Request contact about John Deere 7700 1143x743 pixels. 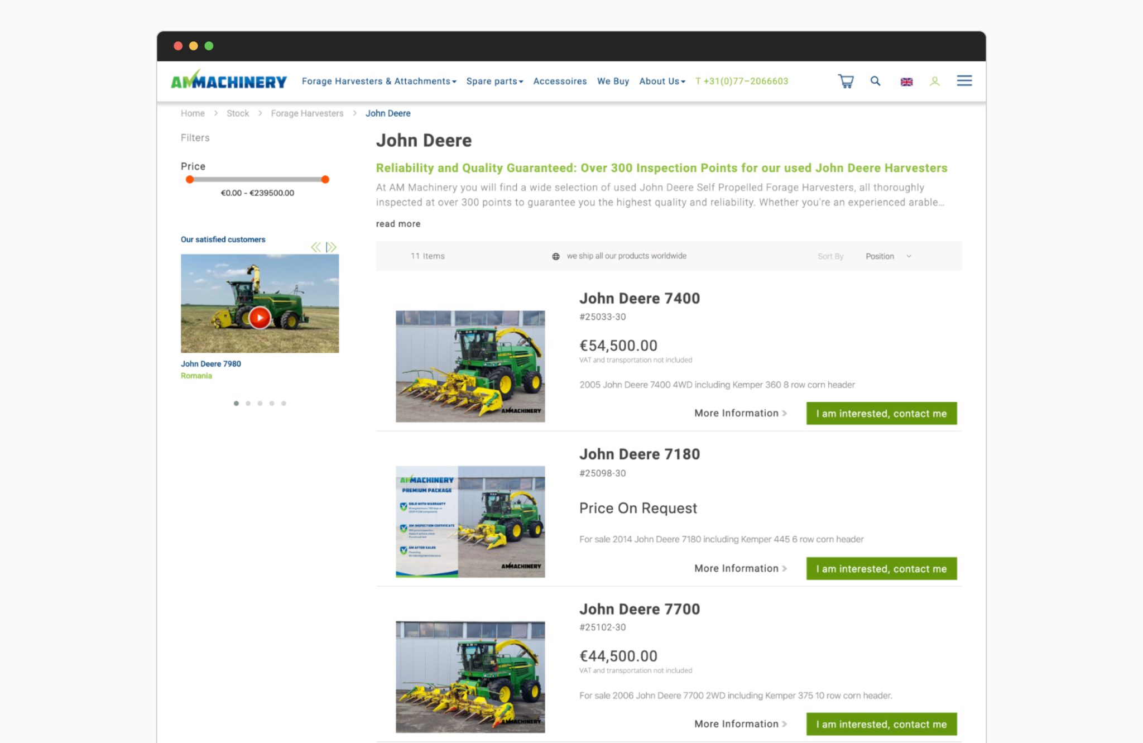(881, 724)
